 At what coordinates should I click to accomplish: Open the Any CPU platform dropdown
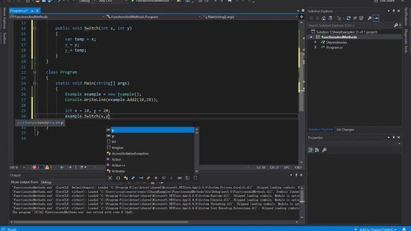[x=113, y=1]
